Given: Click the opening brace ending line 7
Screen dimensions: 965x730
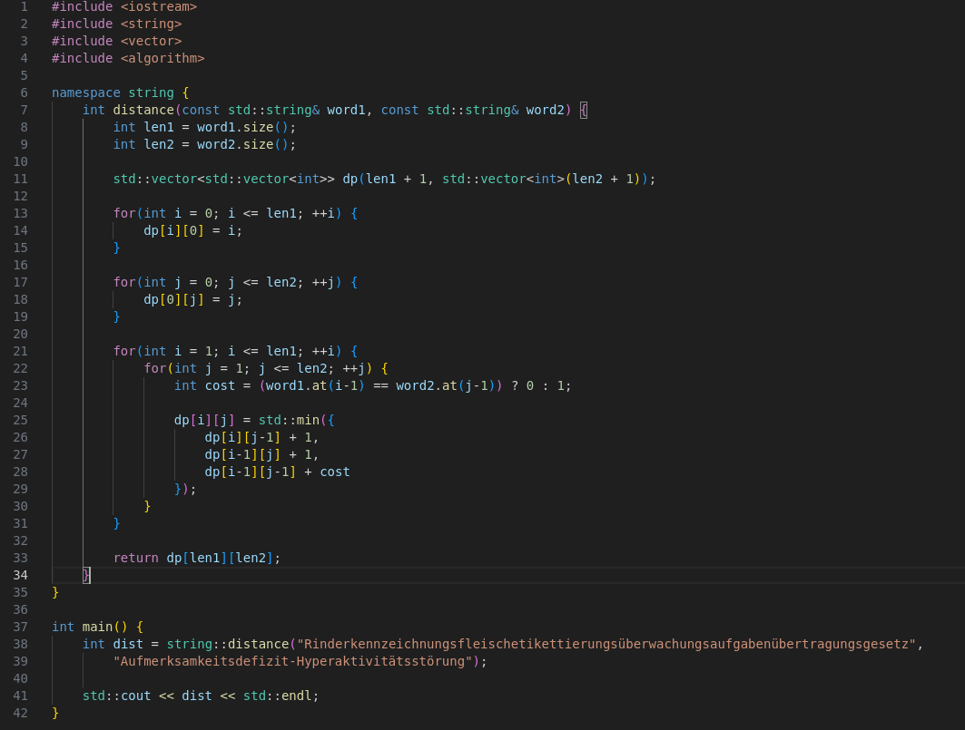Looking at the screenshot, I should click(x=584, y=110).
